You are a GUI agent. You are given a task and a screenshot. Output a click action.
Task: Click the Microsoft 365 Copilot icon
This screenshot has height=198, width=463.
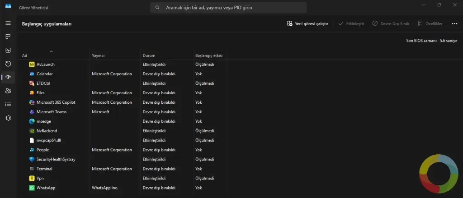[x=32, y=102]
